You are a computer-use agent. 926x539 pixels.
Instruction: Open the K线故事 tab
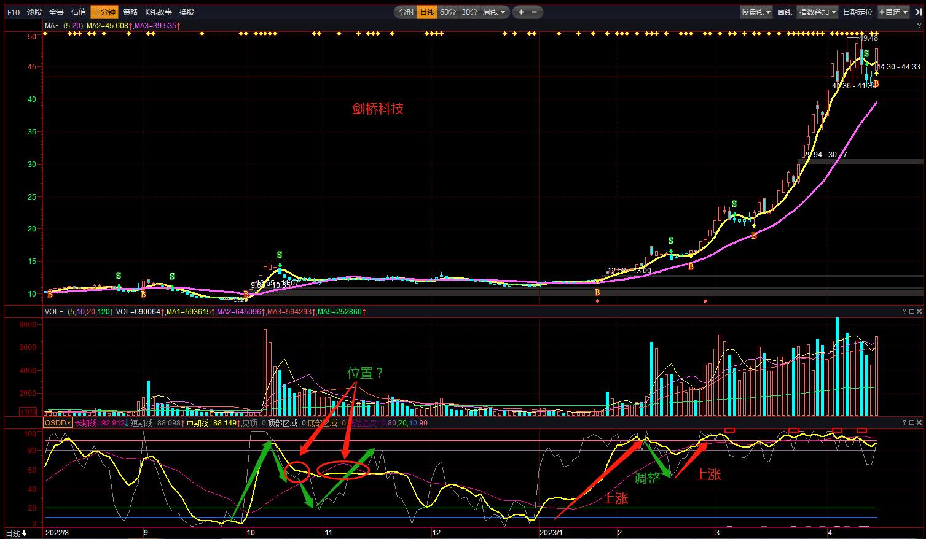159,12
